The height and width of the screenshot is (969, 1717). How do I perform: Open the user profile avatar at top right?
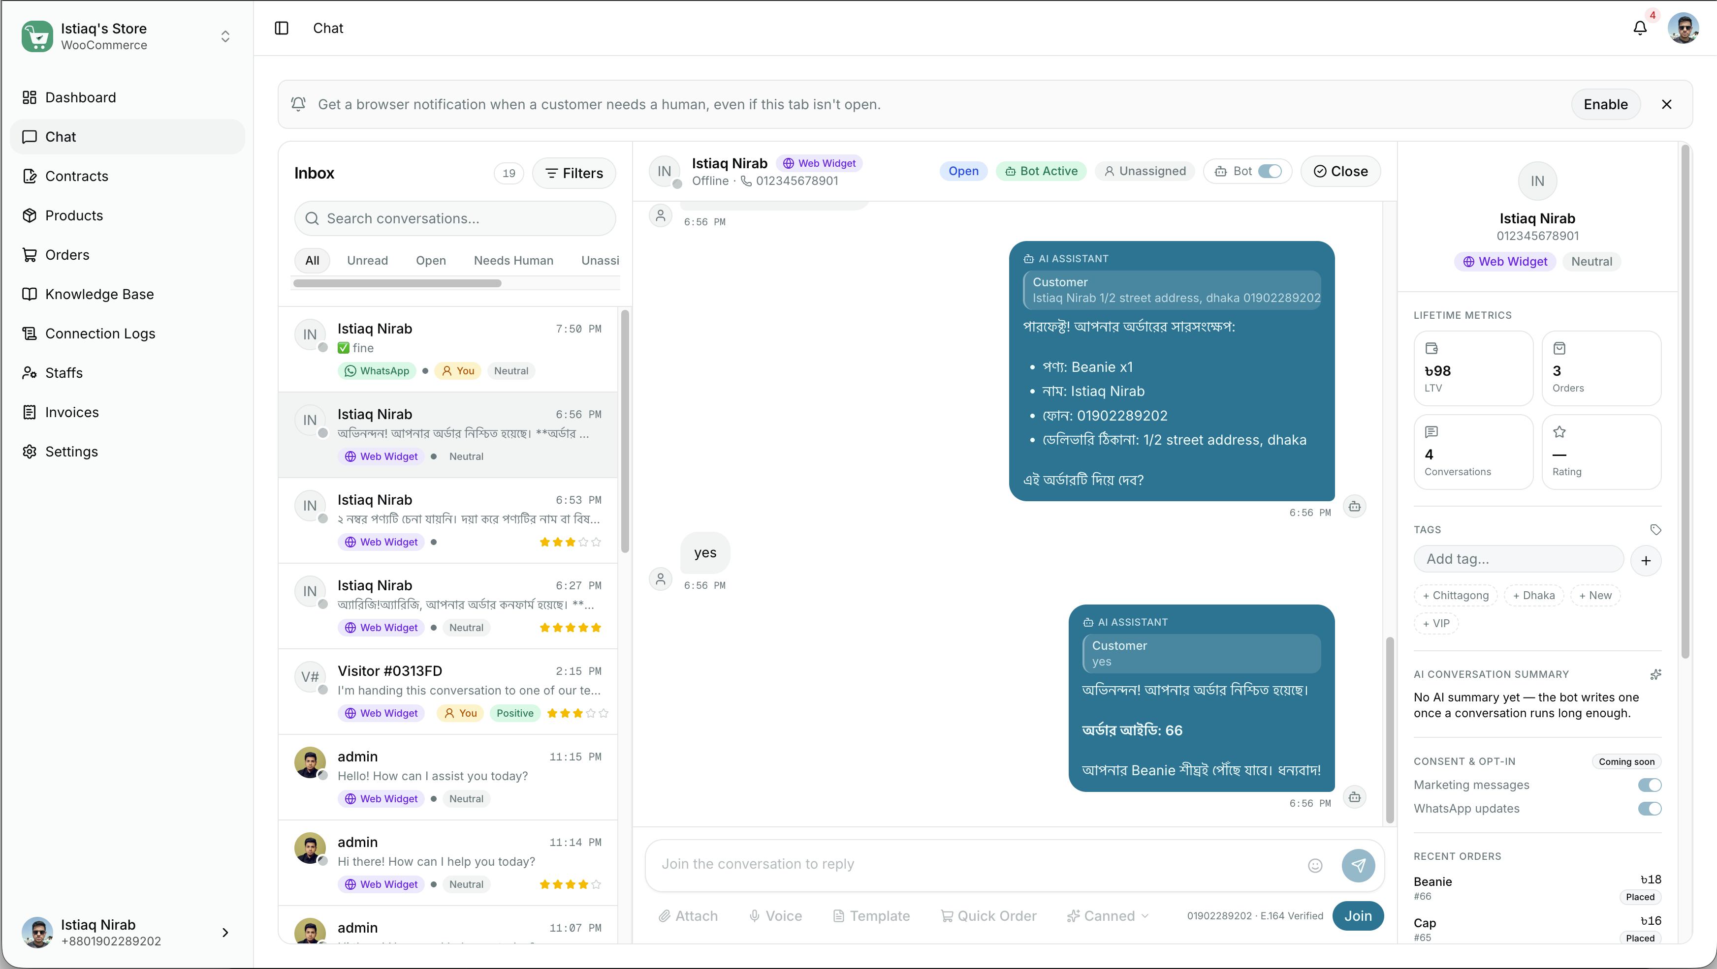click(x=1683, y=28)
